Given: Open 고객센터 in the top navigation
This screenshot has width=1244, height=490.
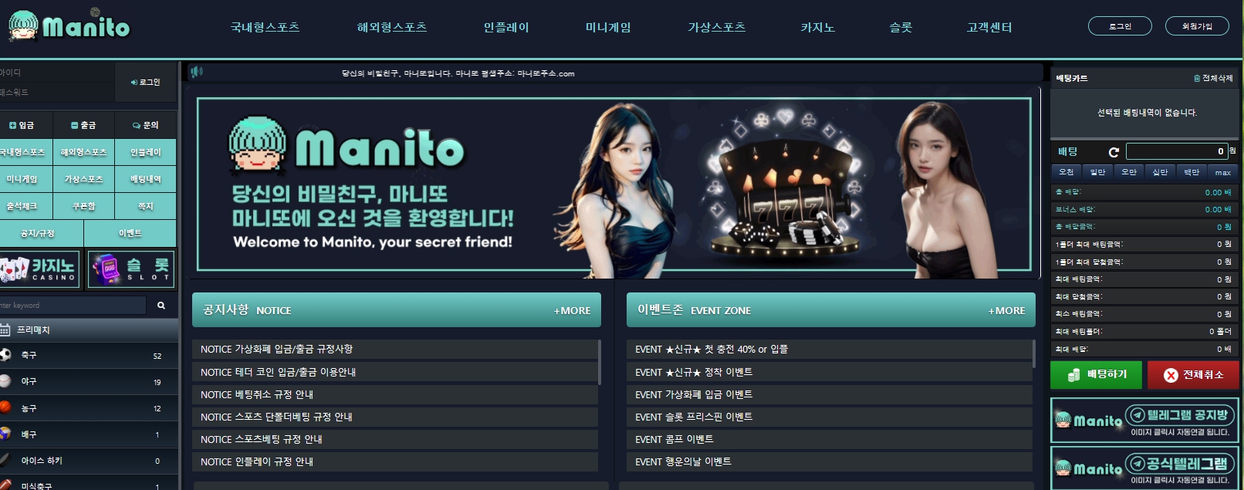Looking at the screenshot, I should tap(989, 27).
